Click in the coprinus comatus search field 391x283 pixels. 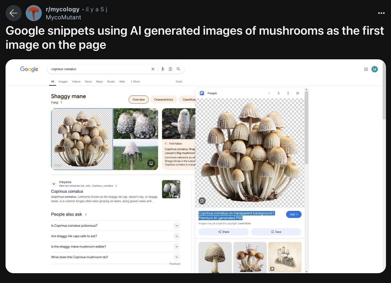[99, 69]
